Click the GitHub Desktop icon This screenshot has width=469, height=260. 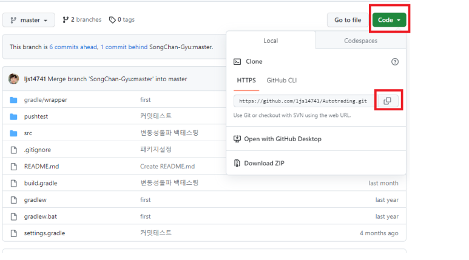point(237,139)
